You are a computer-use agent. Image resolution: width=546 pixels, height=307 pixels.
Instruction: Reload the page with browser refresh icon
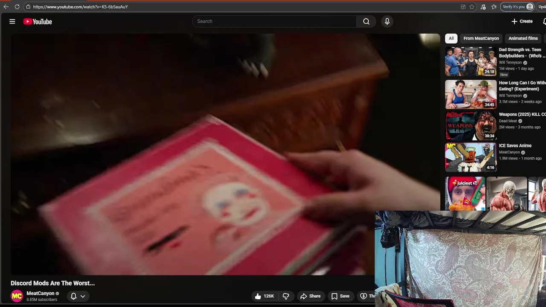point(17,7)
